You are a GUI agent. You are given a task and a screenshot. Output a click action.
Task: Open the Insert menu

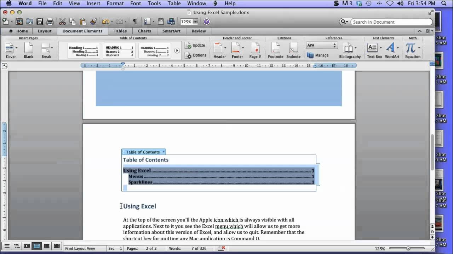pyautogui.click(x=93, y=4)
